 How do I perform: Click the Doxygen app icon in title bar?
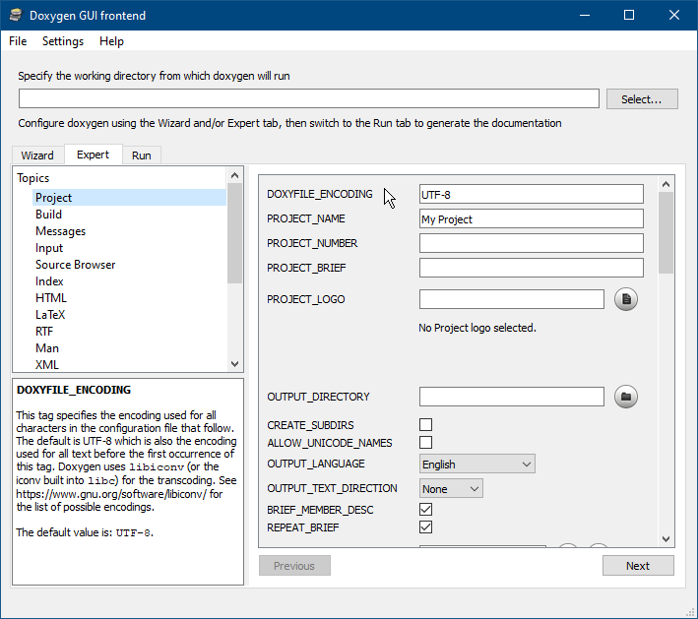[x=15, y=15]
